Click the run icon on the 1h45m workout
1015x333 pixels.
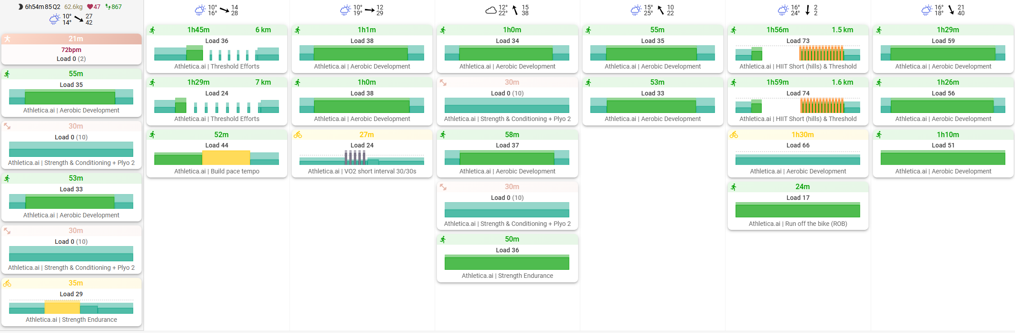point(152,30)
